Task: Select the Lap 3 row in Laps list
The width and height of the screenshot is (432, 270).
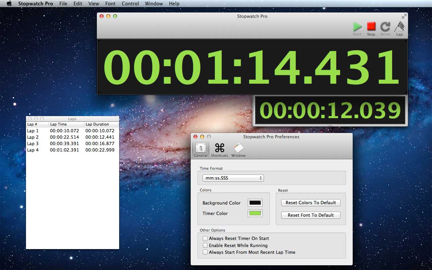Action: [72, 143]
